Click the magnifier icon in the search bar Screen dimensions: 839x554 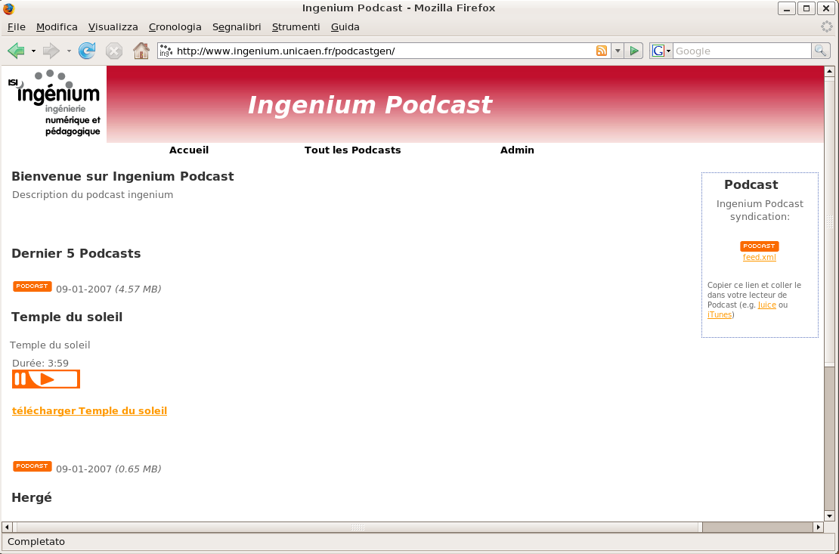(x=821, y=51)
